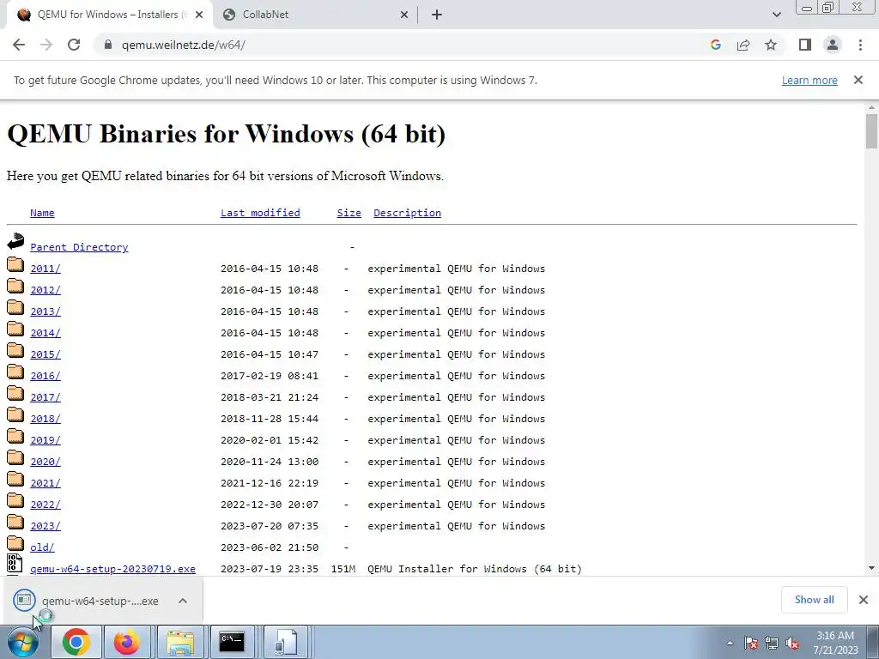Switch to the CollabNet tab
The image size is (879, 659).
(315, 15)
